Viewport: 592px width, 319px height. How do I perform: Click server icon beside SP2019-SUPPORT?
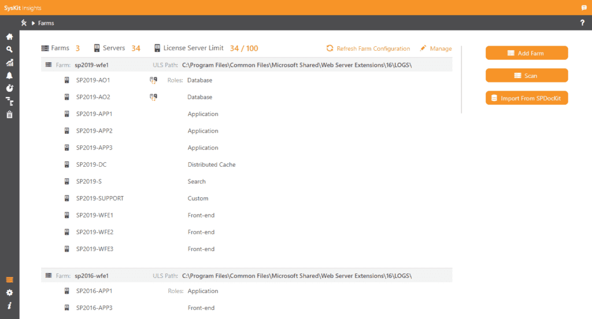click(x=67, y=198)
